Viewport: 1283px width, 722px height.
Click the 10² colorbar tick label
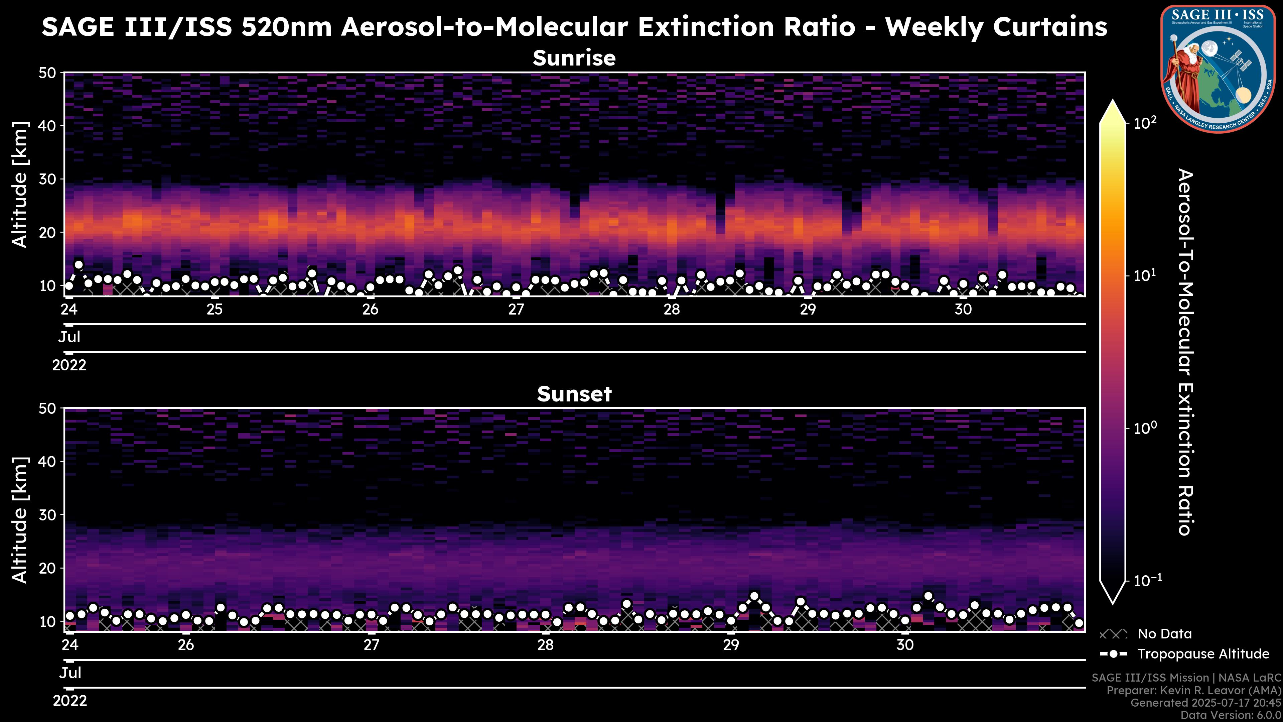1145,123
